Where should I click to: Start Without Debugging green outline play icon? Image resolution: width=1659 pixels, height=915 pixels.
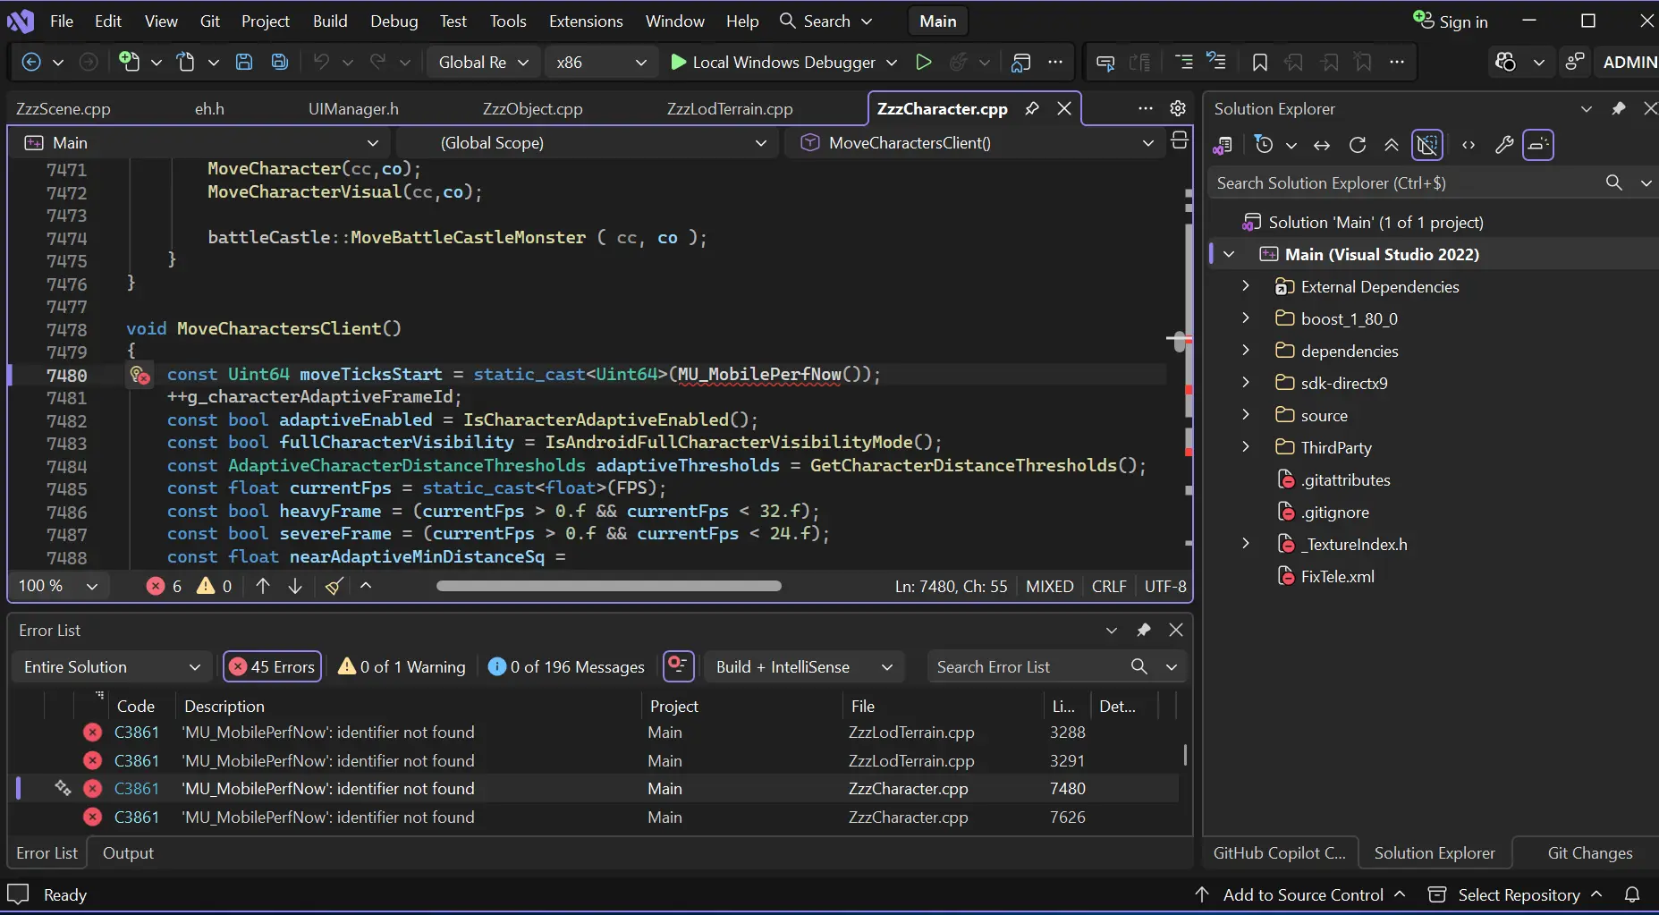[924, 62]
